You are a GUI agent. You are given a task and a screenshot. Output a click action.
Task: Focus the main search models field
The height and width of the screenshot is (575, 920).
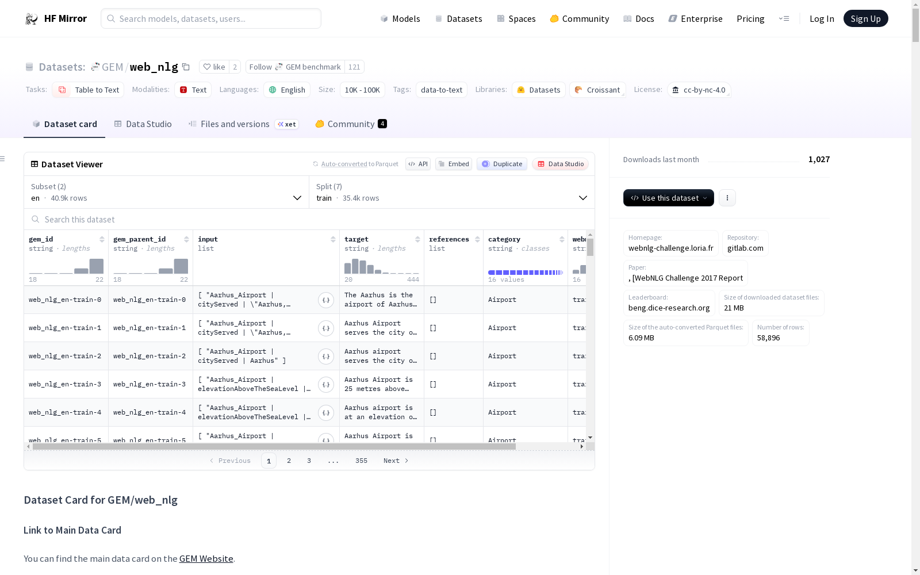211,18
